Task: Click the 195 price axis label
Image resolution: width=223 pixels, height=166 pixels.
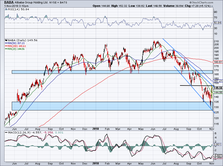Action: pyautogui.click(x=216, y=51)
